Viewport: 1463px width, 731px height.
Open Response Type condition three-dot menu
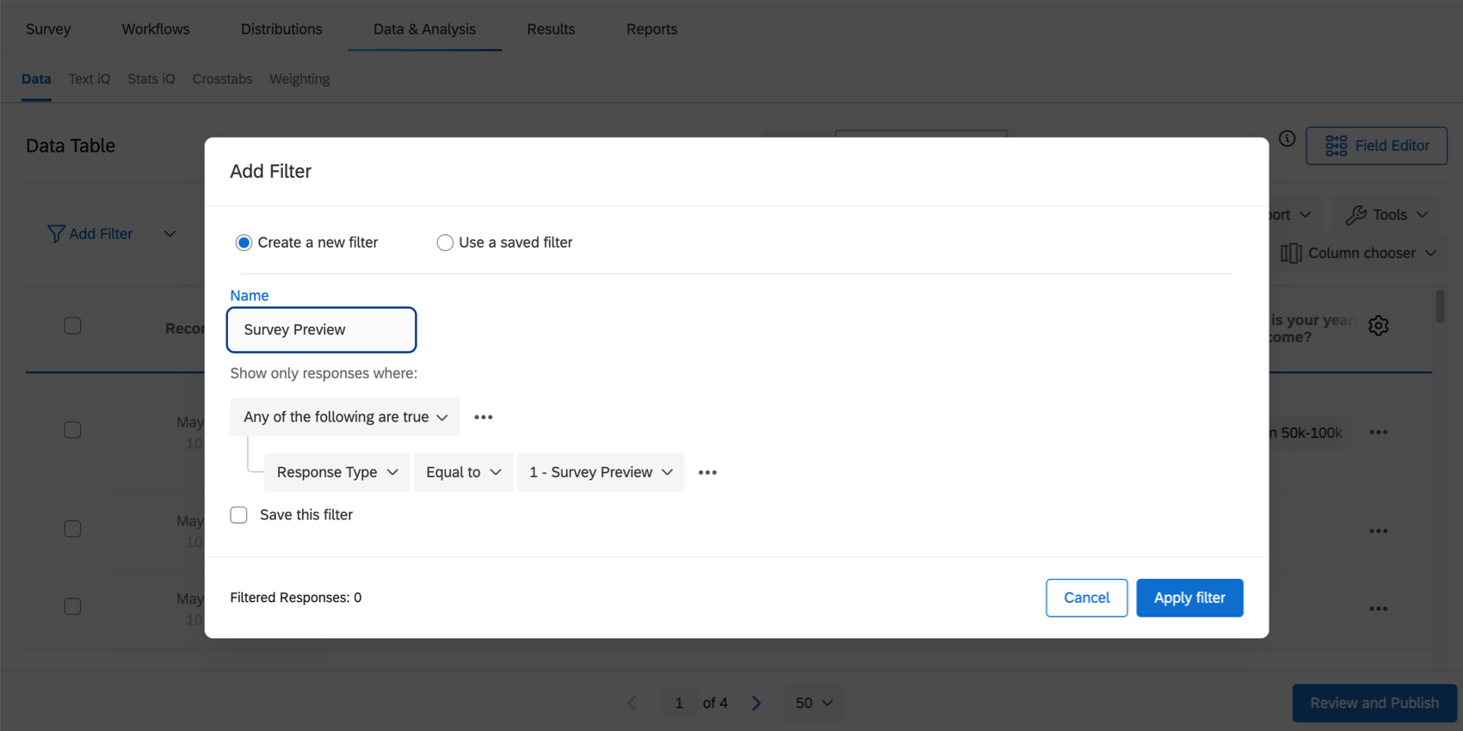pos(707,472)
